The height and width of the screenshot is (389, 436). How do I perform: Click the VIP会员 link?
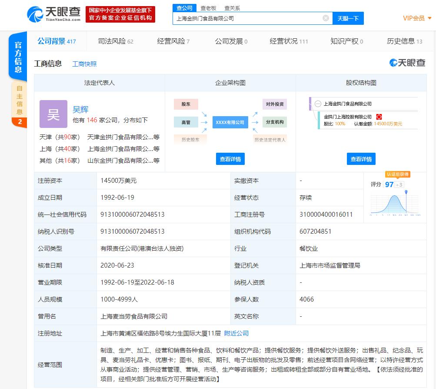pyautogui.click(x=414, y=18)
